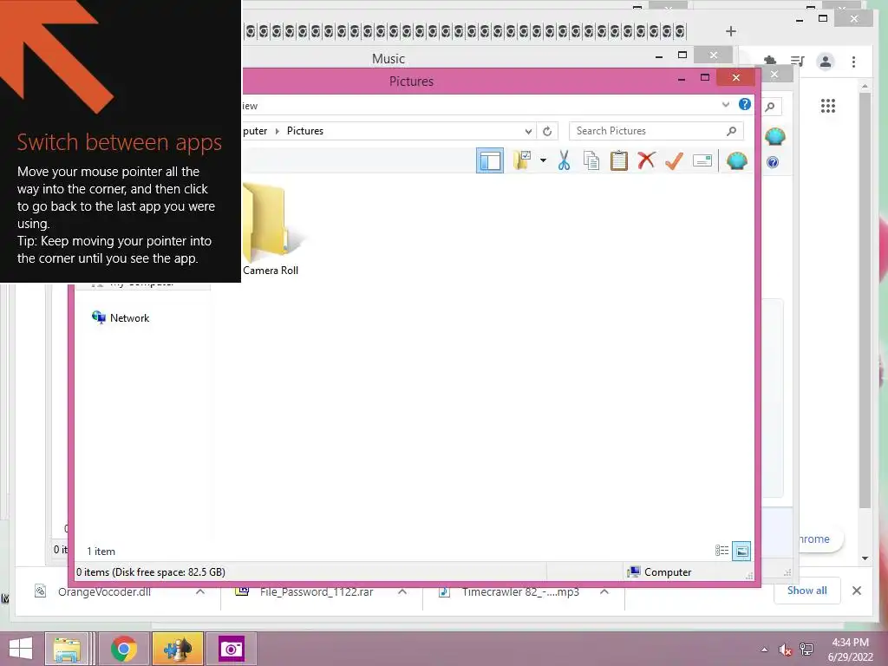Viewport: 888px width, 666px height.
Task: Show hidden tray icons arrow
Action: tap(765, 650)
